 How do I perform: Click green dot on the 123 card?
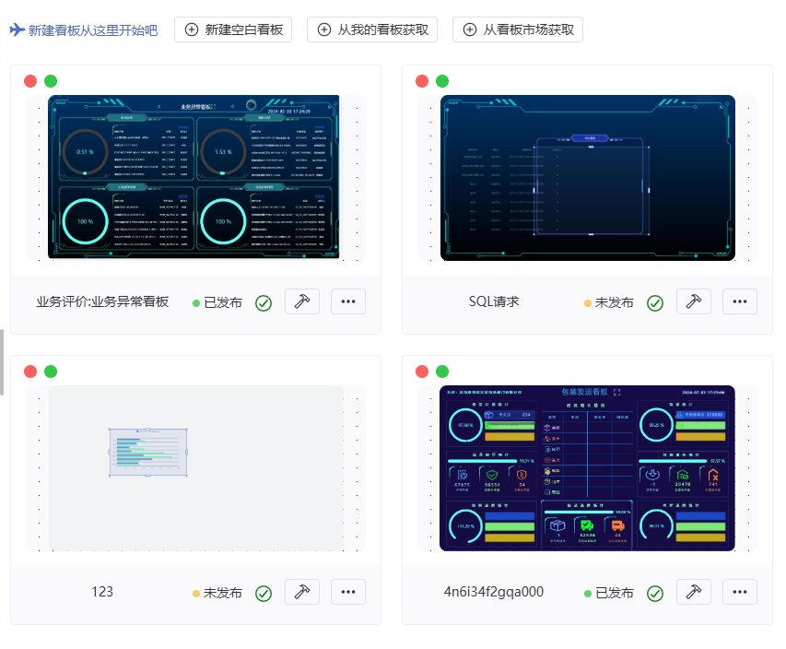pos(51,372)
